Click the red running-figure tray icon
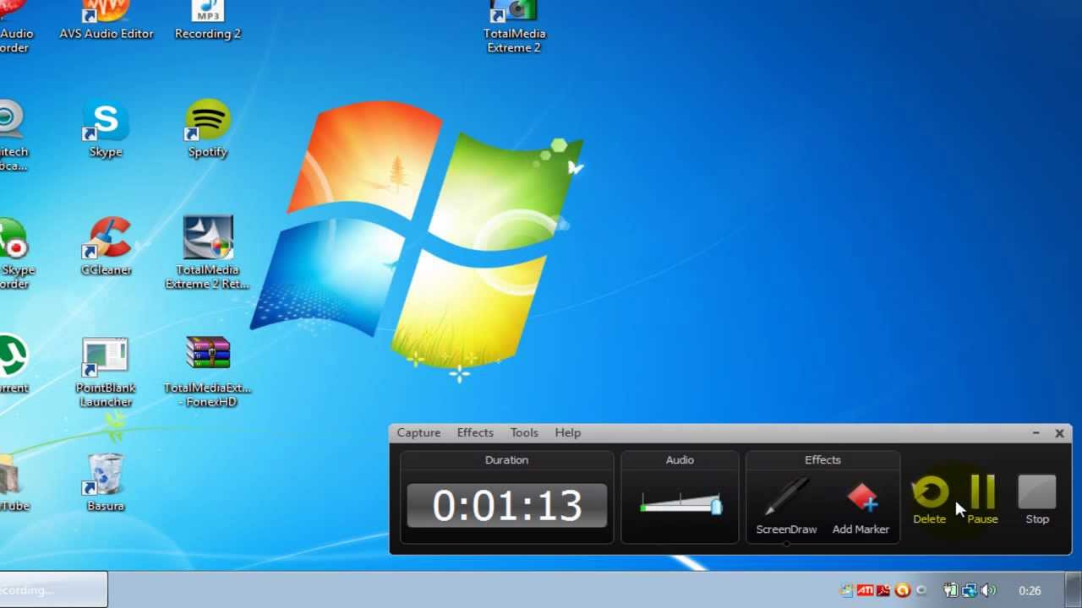The width and height of the screenshot is (1082, 608). [883, 590]
